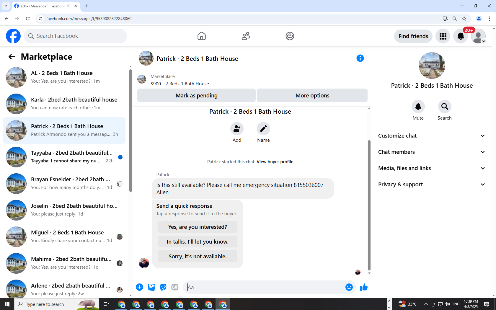Search within the conversation
The image size is (496, 310).
[x=445, y=107]
